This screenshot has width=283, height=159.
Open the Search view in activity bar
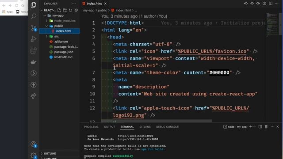pos(34,16)
